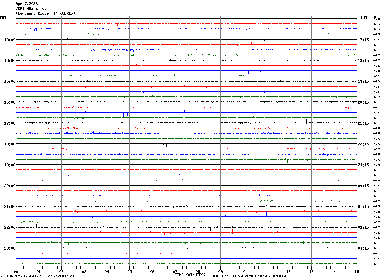Image resolution: width=382 pixels, height=280 pixels.
Task: Click the 05 minute tick on the bottom axis
Action: (129, 271)
